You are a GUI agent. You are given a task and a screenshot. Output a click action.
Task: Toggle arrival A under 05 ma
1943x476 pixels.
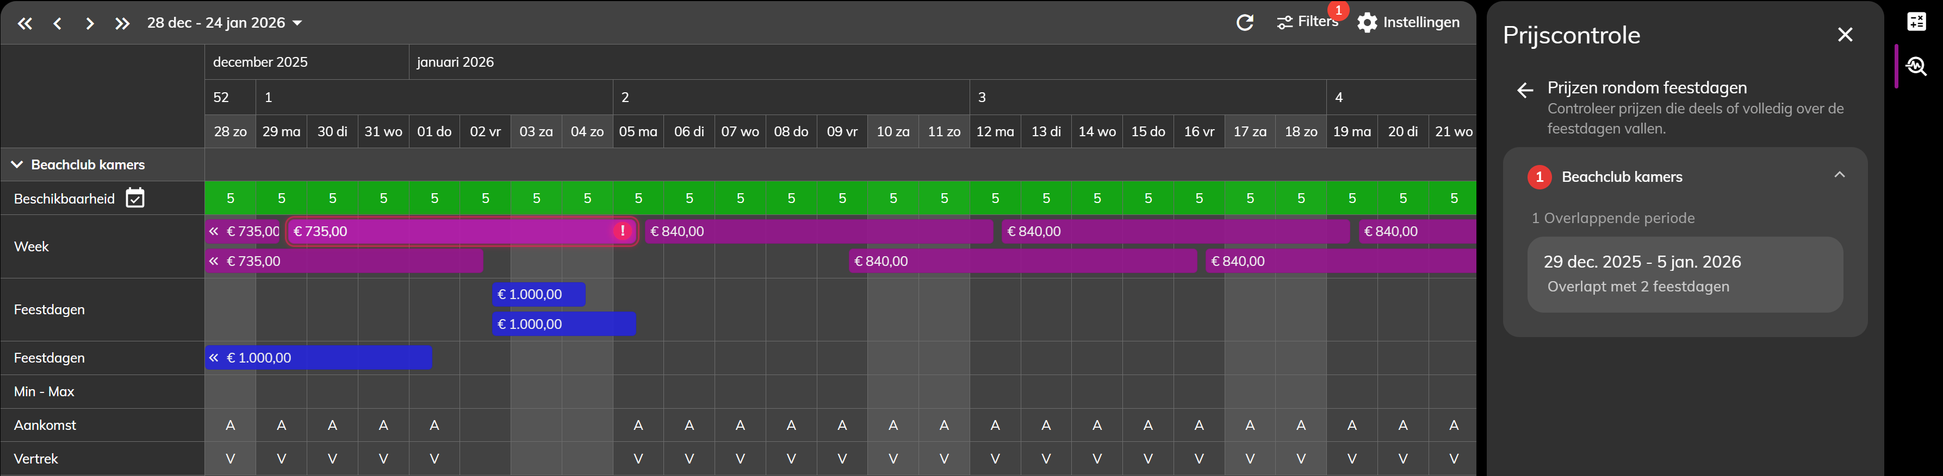click(638, 426)
